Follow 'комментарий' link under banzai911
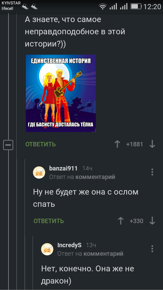The width and height of the screenshot is (163, 290). [95, 177]
